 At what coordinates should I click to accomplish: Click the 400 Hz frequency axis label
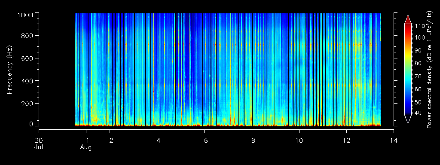(28, 81)
